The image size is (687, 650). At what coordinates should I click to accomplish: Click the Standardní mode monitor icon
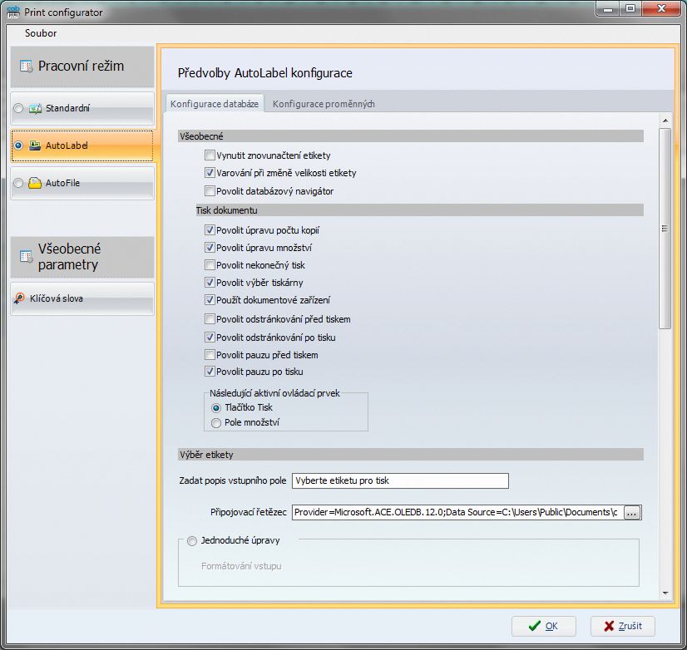point(35,108)
